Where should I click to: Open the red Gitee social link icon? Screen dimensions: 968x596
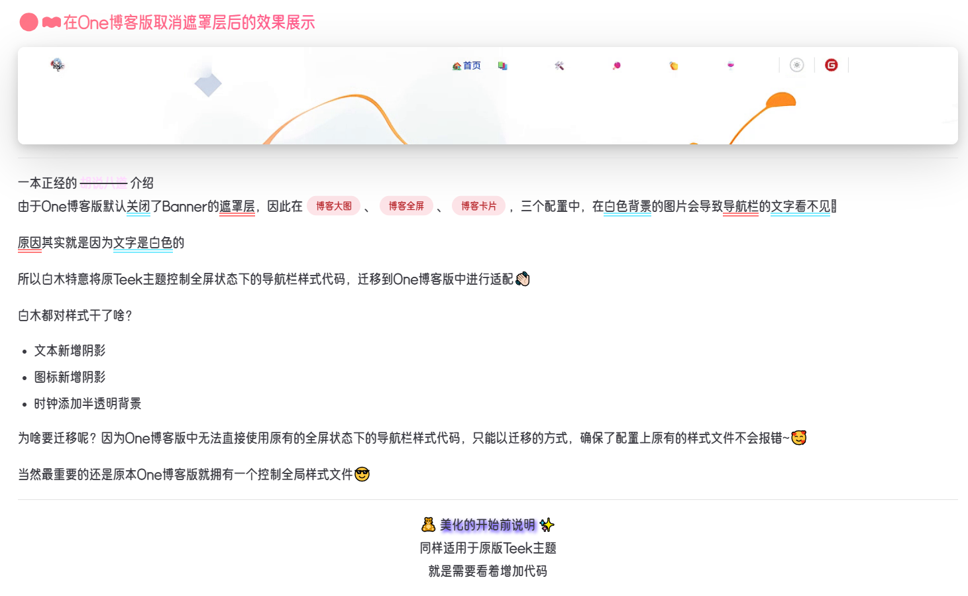click(832, 65)
